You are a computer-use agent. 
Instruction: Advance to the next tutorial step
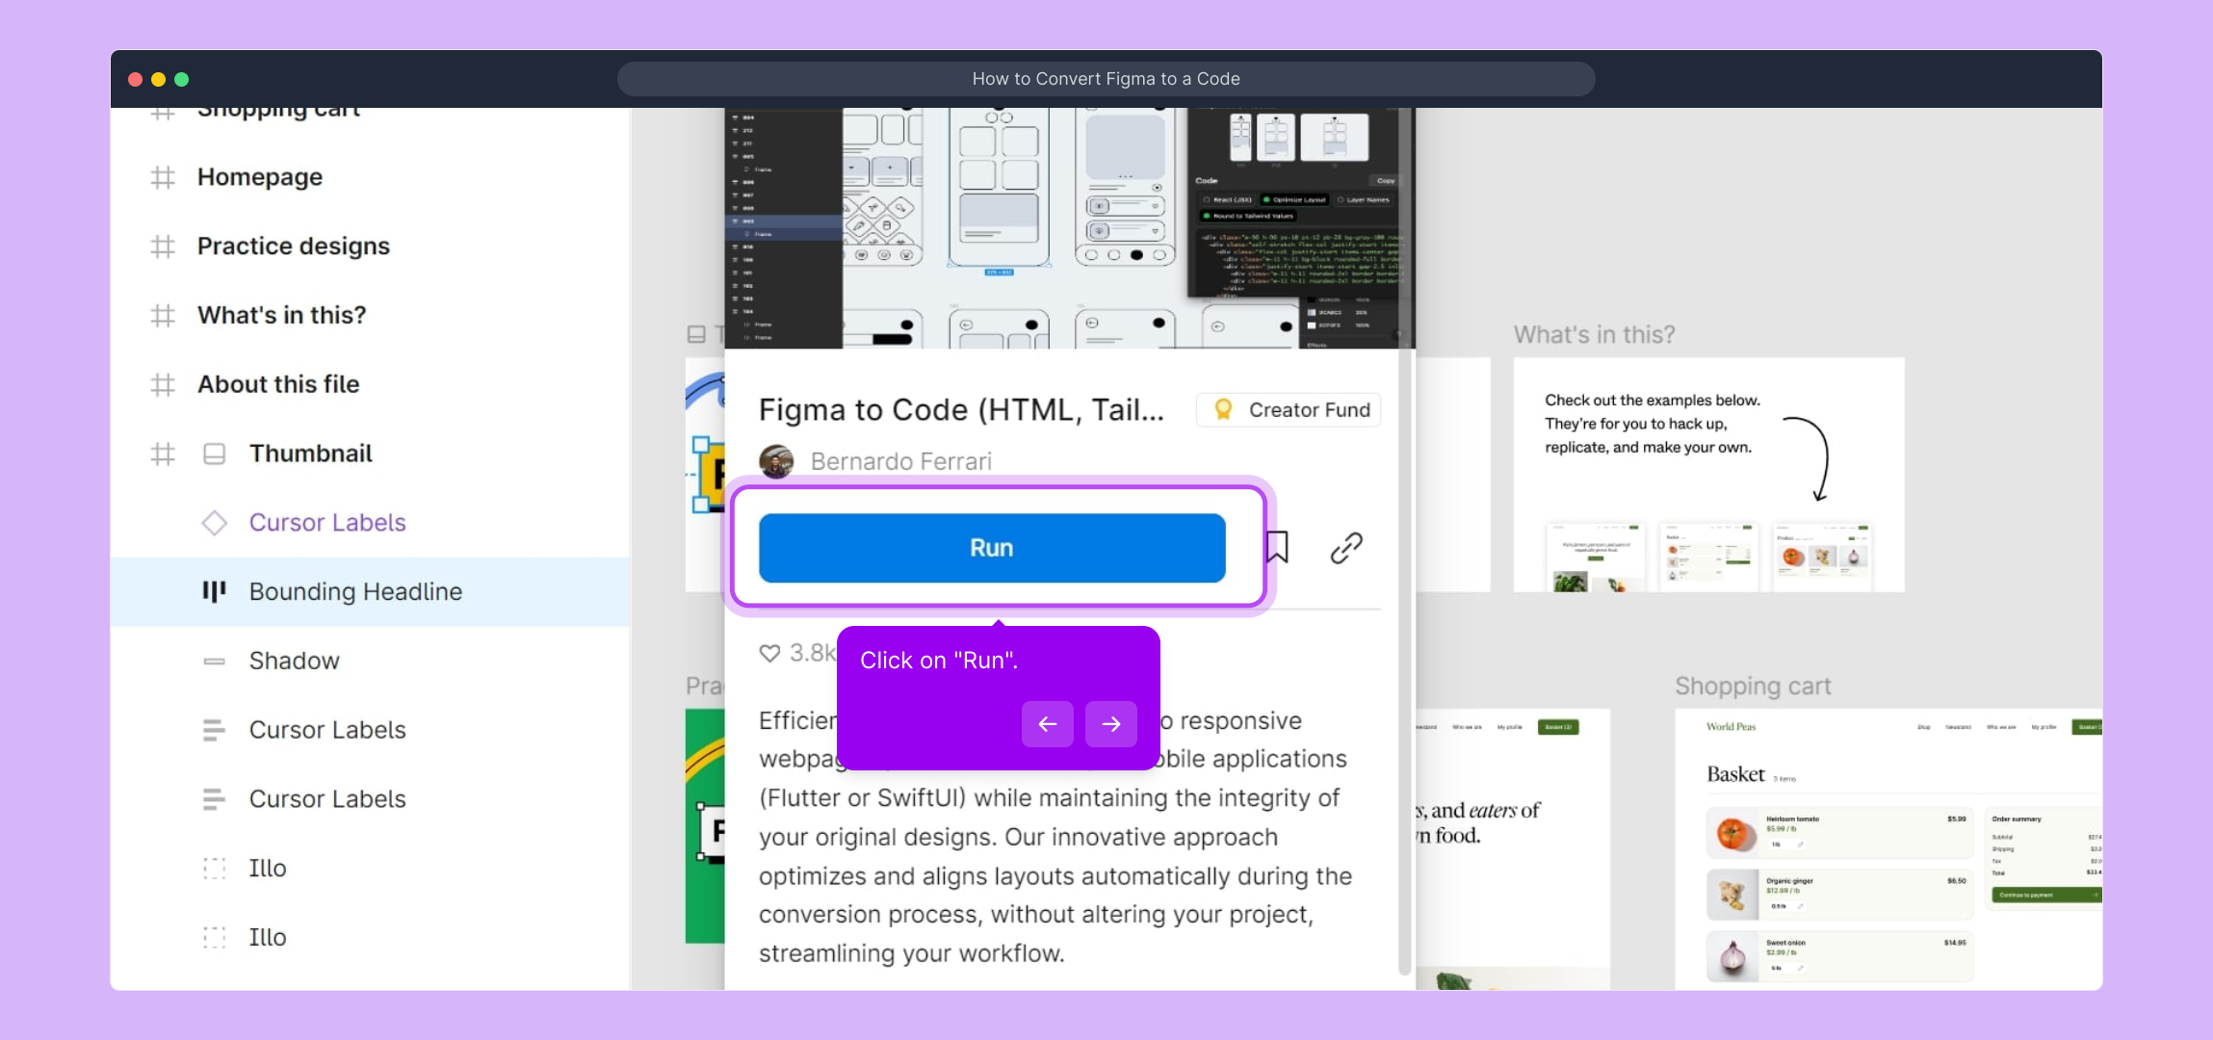pyautogui.click(x=1110, y=724)
